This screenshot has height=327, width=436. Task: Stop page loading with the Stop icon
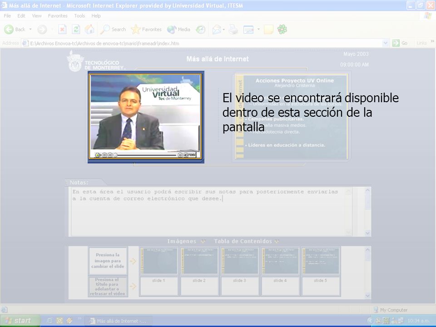point(62,30)
